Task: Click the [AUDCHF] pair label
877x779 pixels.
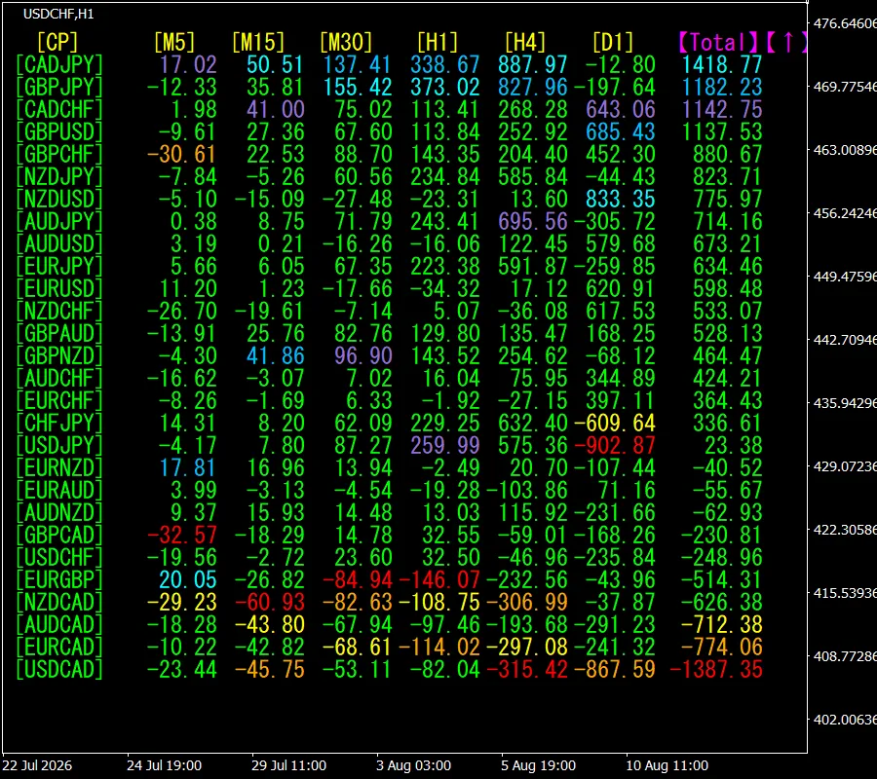Action: (x=59, y=379)
